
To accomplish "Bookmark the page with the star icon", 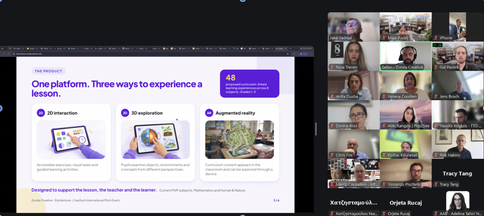I will [x=288, y=54].
